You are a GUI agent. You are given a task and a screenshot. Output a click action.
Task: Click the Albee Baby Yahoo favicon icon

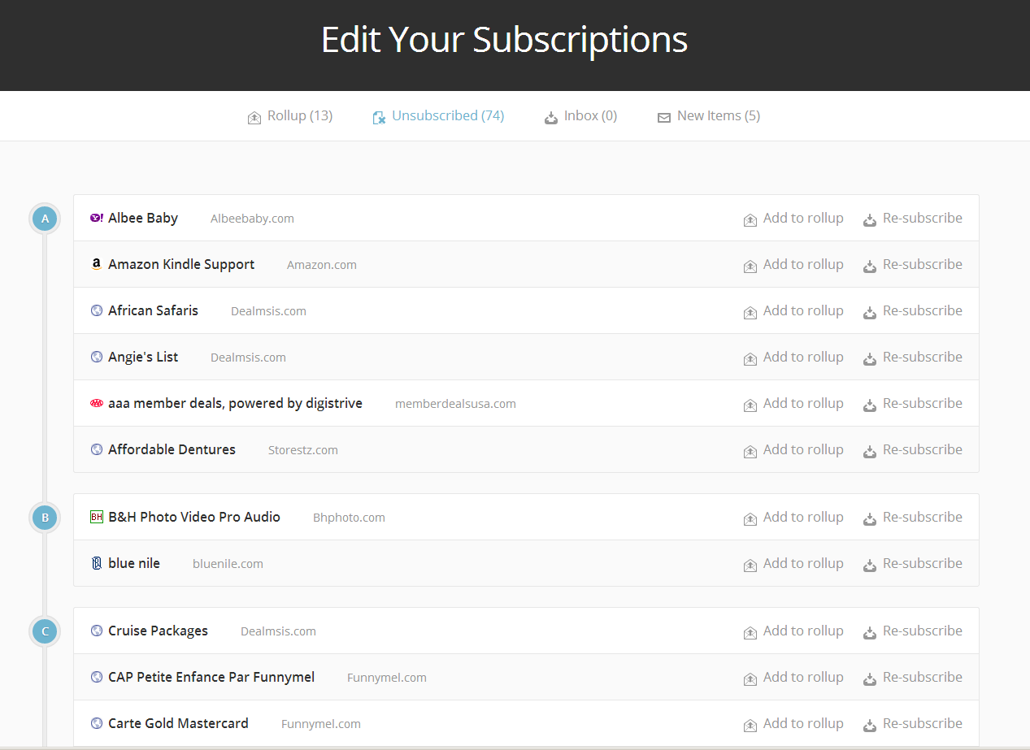(x=97, y=218)
